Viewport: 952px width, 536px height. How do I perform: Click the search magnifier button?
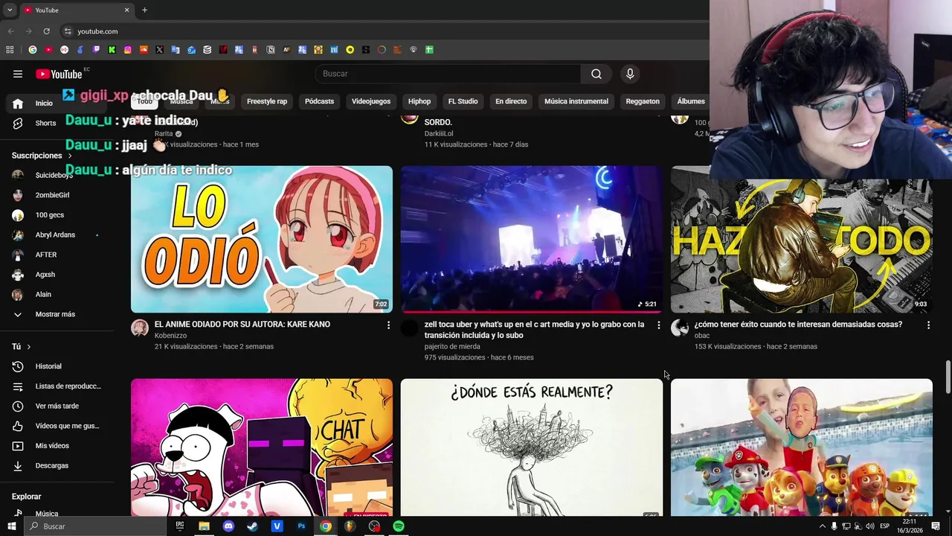596,74
